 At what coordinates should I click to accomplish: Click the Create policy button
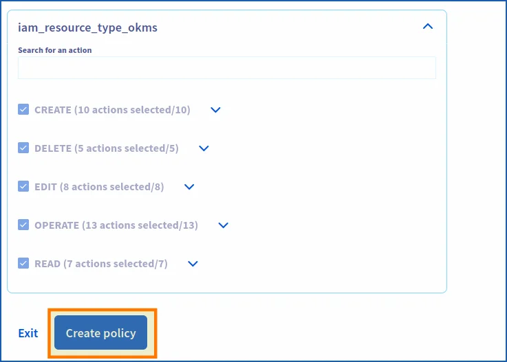(101, 333)
